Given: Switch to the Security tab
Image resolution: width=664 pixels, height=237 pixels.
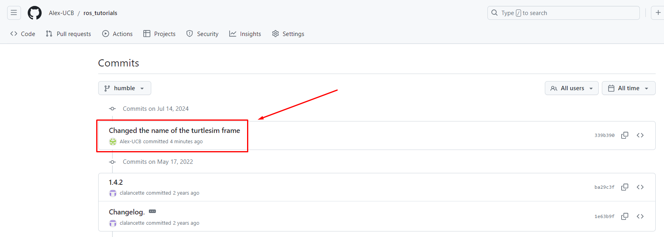Looking at the screenshot, I should (x=202, y=34).
